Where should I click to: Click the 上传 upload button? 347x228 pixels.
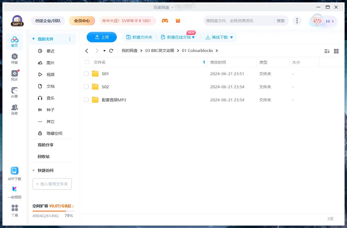(102, 37)
